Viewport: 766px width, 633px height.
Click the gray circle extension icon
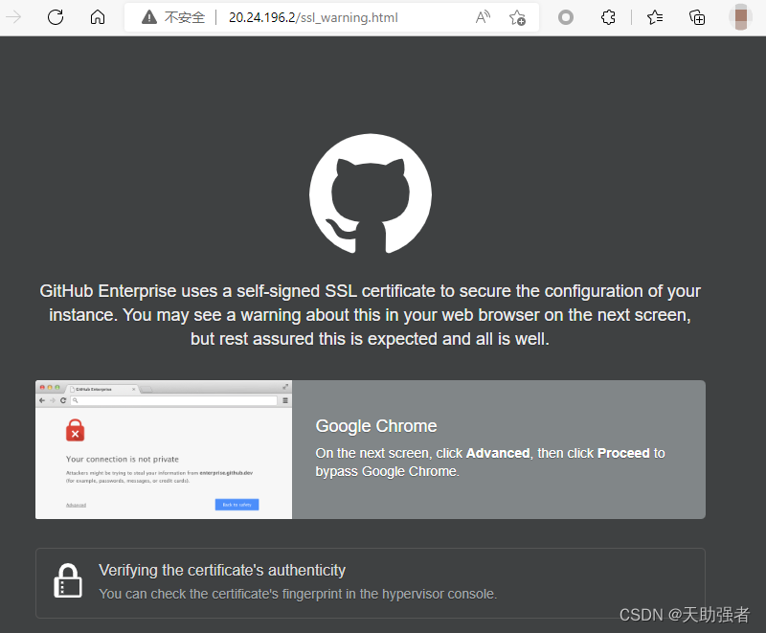[565, 16]
